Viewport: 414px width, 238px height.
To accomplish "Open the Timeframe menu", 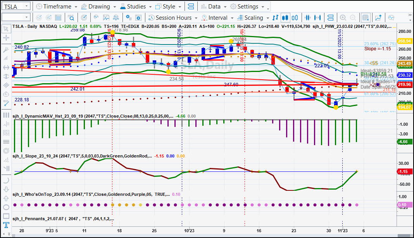I will pyautogui.click(x=54, y=7).
